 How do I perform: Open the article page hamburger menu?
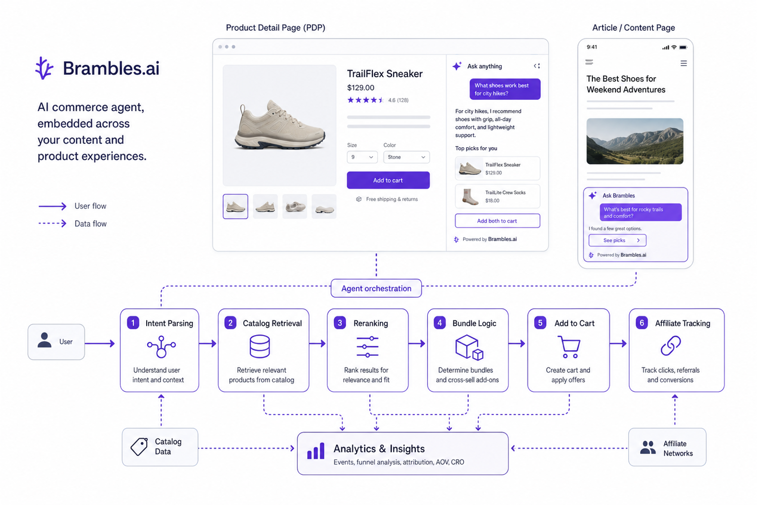(684, 63)
